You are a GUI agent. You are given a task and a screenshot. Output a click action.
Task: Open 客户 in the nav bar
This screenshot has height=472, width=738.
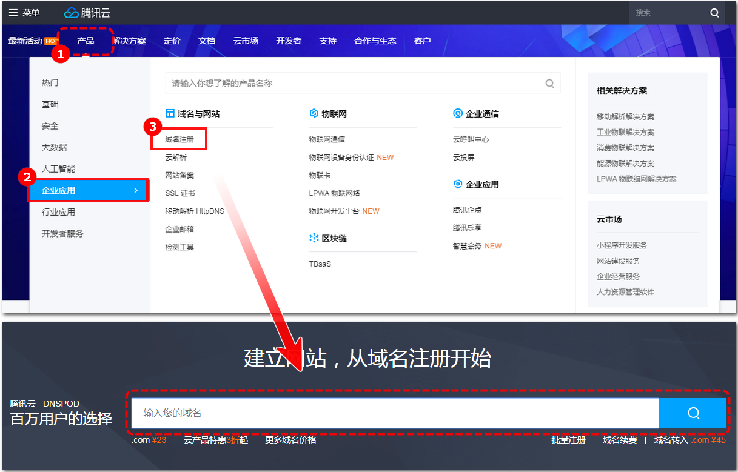pyautogui.click(x=422, y=41)
